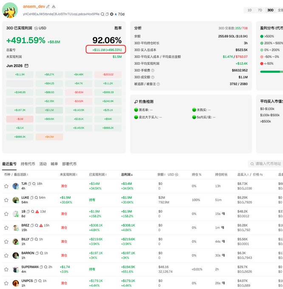Open the Jun 2026 calendar picker
283x289 pixels.
coord(26,66)
